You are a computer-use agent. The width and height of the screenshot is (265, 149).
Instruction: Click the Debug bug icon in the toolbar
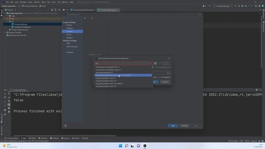pos(239,6)
